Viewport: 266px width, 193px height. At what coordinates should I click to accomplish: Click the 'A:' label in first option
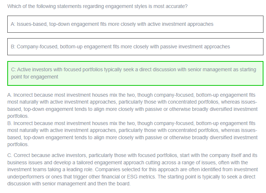click(13, 24)
